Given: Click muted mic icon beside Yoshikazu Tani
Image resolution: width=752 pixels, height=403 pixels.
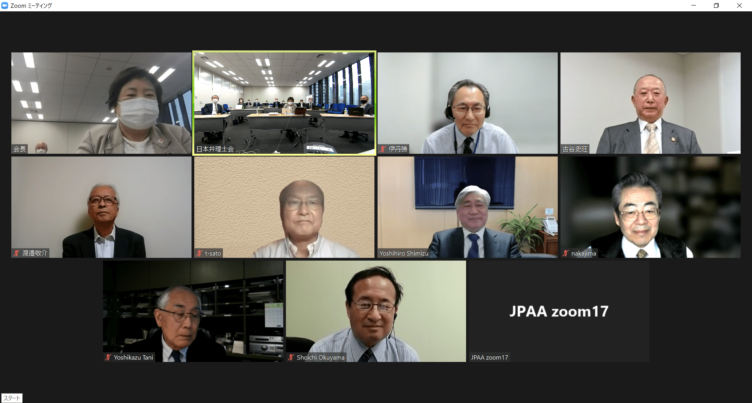Looking at the screenshot, I should point(108,357).
